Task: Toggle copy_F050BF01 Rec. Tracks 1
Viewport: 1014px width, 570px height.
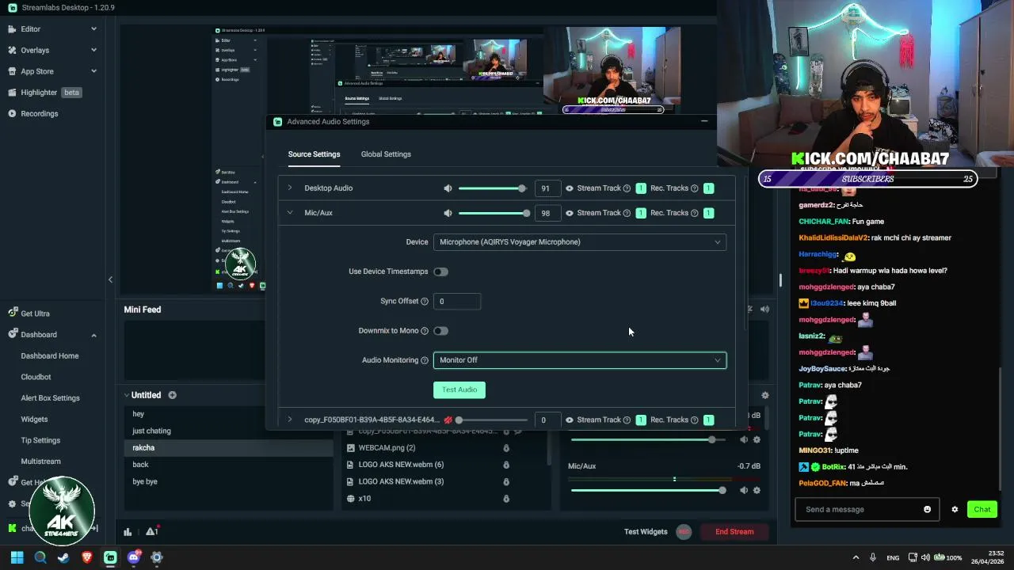Action: (x=708, y=420)
